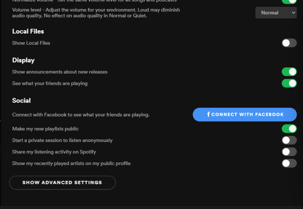Click the Connect with Facebook button
The width and height of the screenshot is (303, 209).
[245, 115]
